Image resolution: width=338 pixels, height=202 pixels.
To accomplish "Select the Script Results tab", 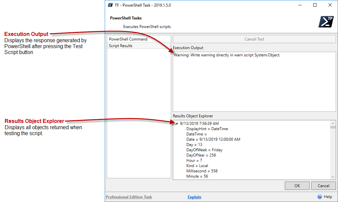I will click(139, 46).
